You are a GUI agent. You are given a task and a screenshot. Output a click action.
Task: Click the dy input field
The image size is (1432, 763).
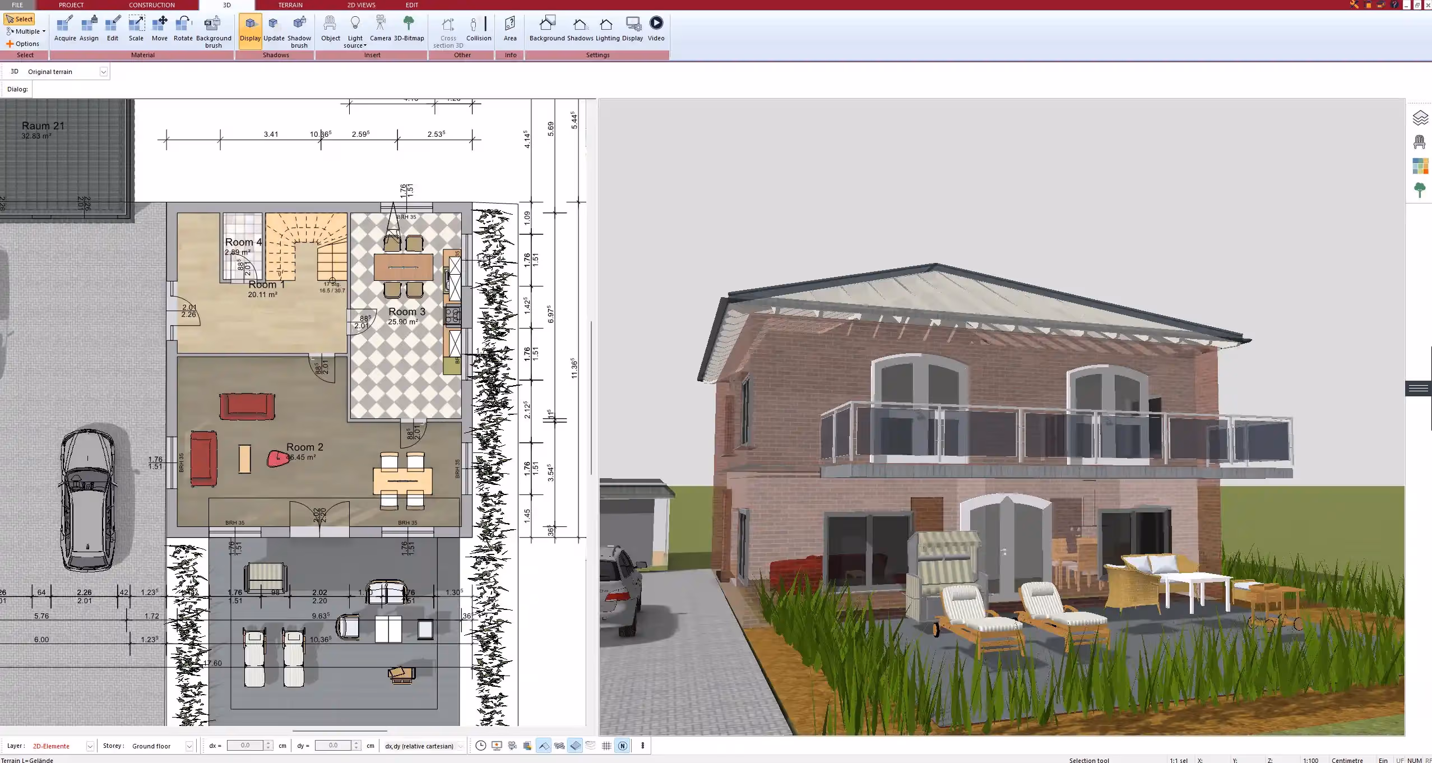(x=333, y=746)
